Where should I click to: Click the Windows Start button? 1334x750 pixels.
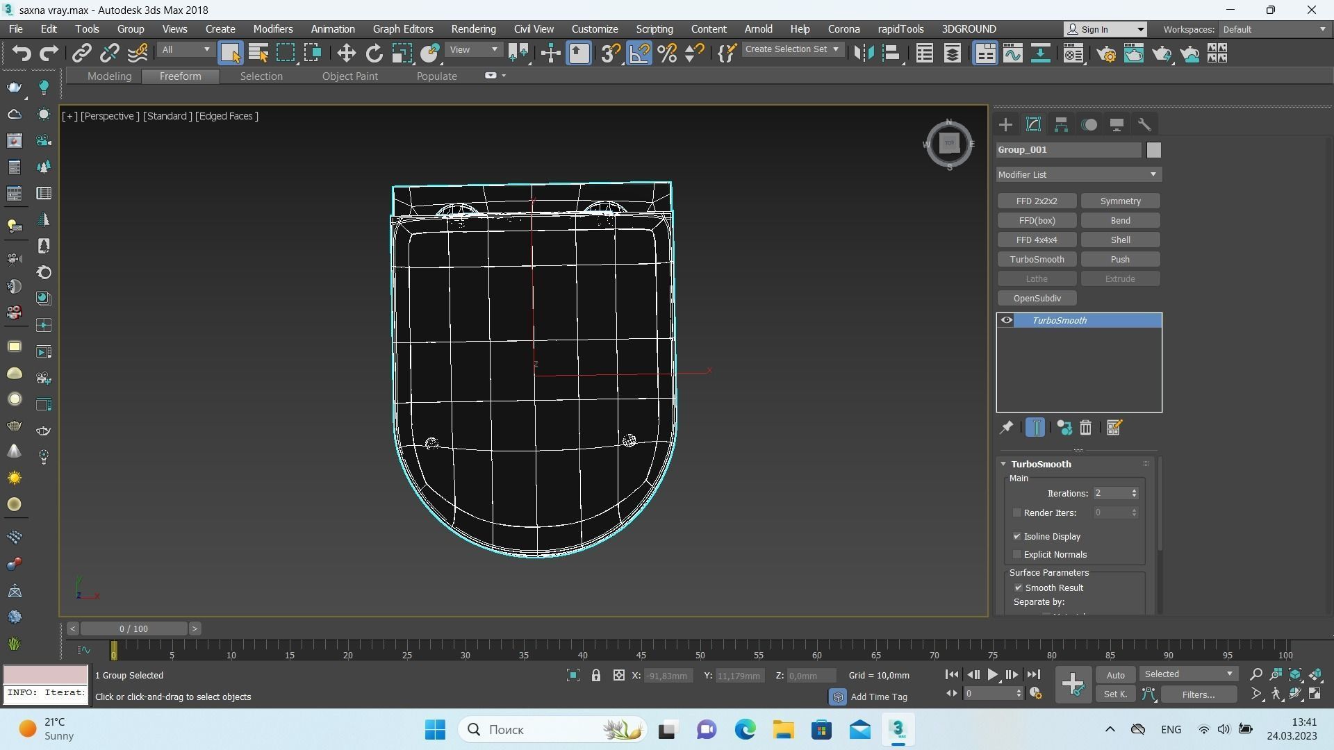tap(436, 730)
